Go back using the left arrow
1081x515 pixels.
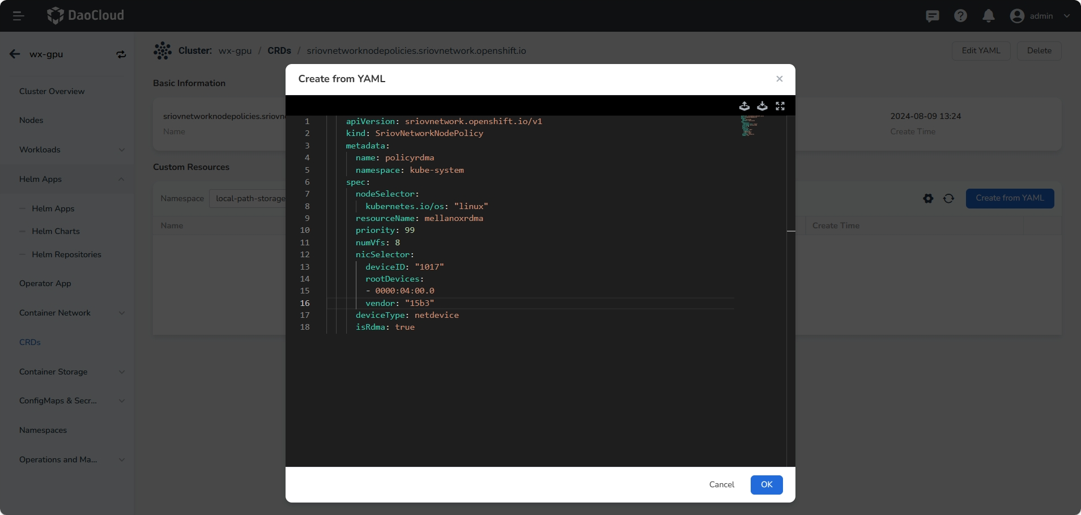(x=15, y=54)
